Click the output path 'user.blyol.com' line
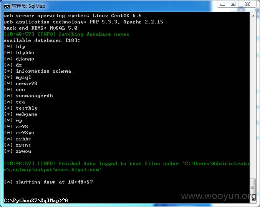 [52, 170]
